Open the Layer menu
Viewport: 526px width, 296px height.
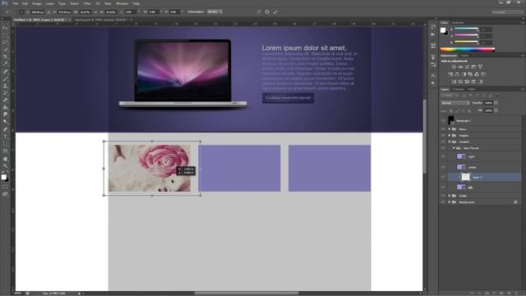pos(49,3)
